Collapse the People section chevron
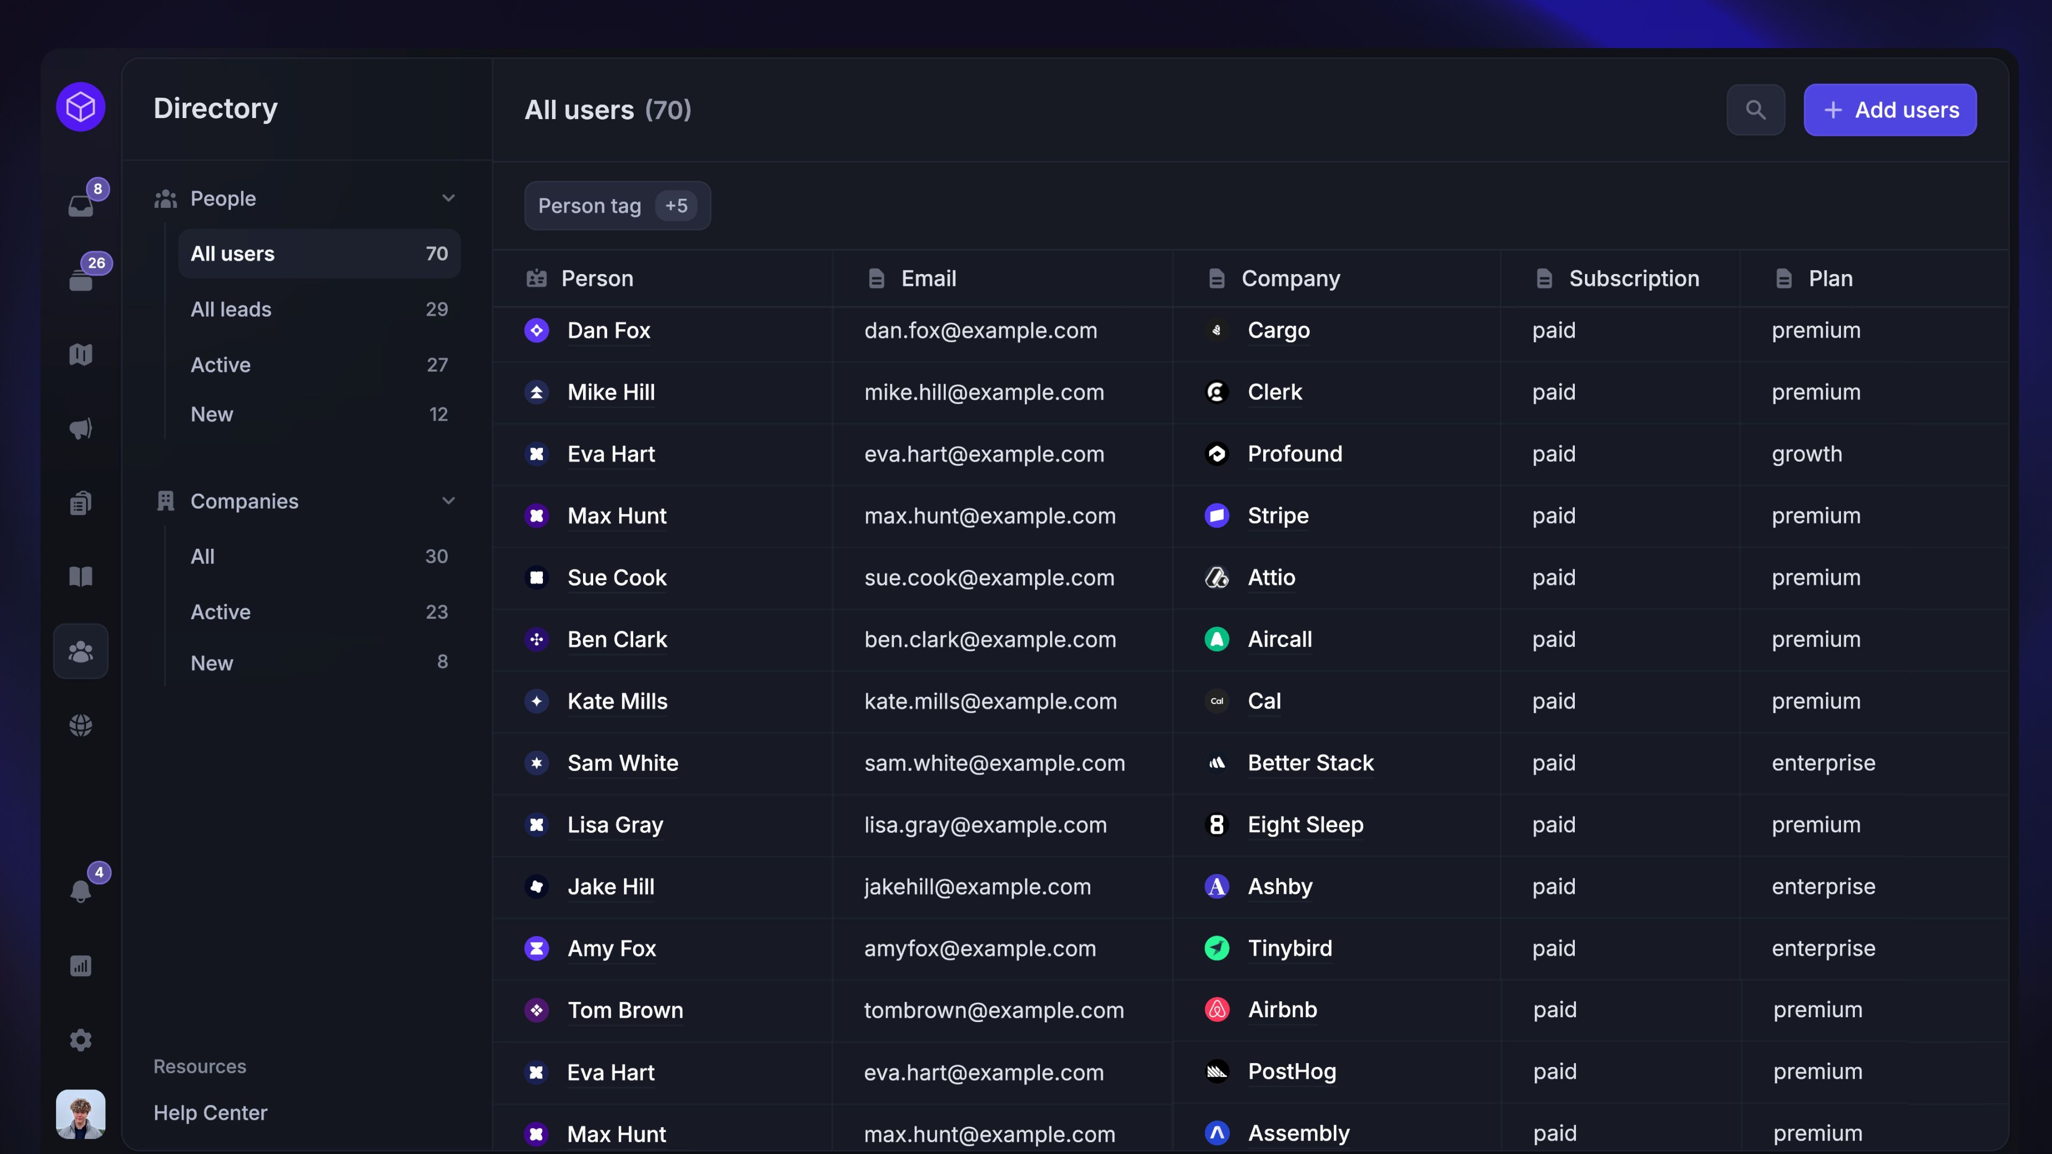The height and width of the screenshot is (1154, 2052). 448,198
